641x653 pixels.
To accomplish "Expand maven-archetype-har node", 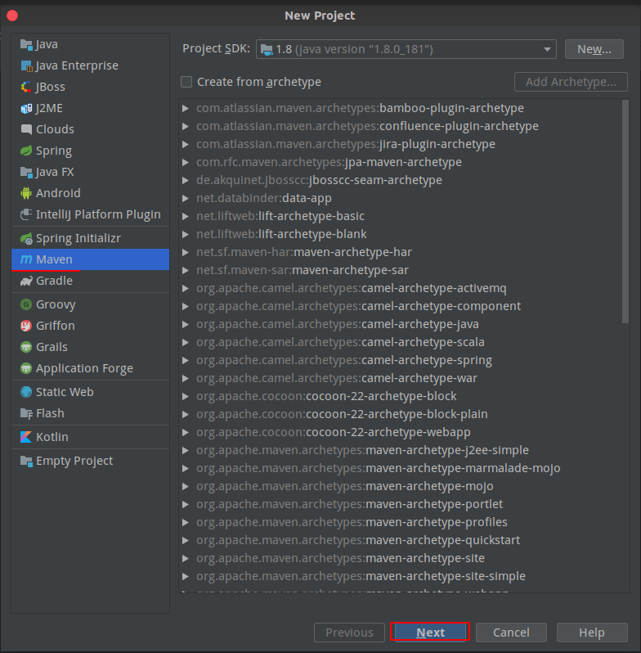I will pyautogui.click(x=186, y=252).
